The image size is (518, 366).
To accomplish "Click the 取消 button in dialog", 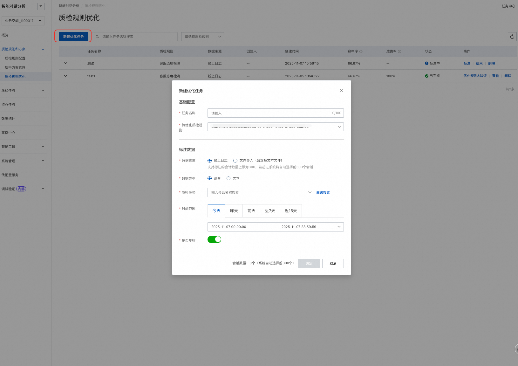I will click(x=333, y=263).
